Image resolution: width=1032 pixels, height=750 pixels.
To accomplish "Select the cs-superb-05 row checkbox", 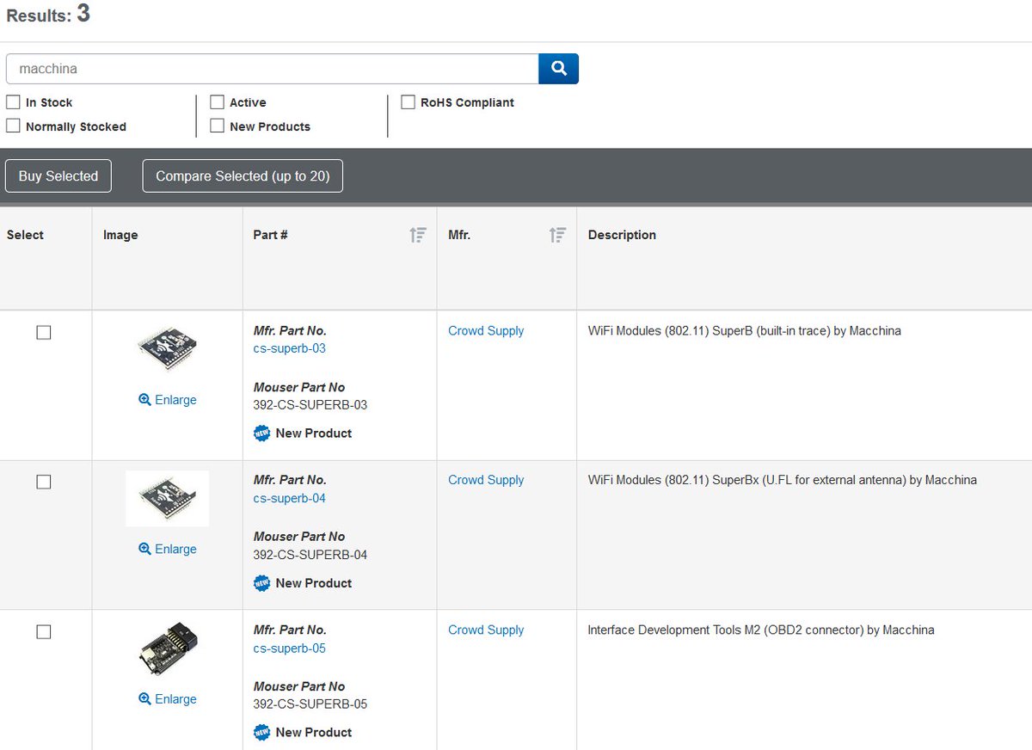I will tap(44, 632).
